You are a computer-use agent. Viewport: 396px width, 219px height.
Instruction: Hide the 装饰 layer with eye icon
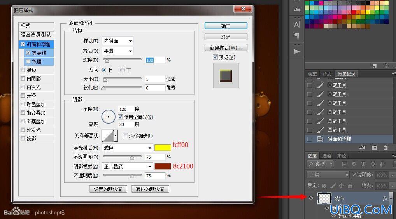(x=311, y=198)
